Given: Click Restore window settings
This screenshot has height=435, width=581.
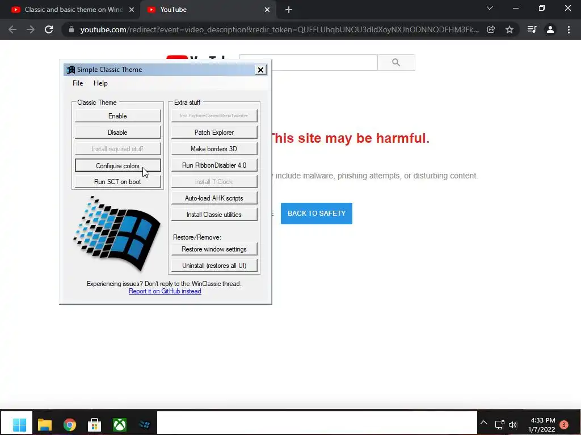Looking at the screenshot, I should pyautogui.click(x=214, y=249).
